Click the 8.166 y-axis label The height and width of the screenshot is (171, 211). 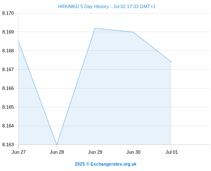pos(8,88)
